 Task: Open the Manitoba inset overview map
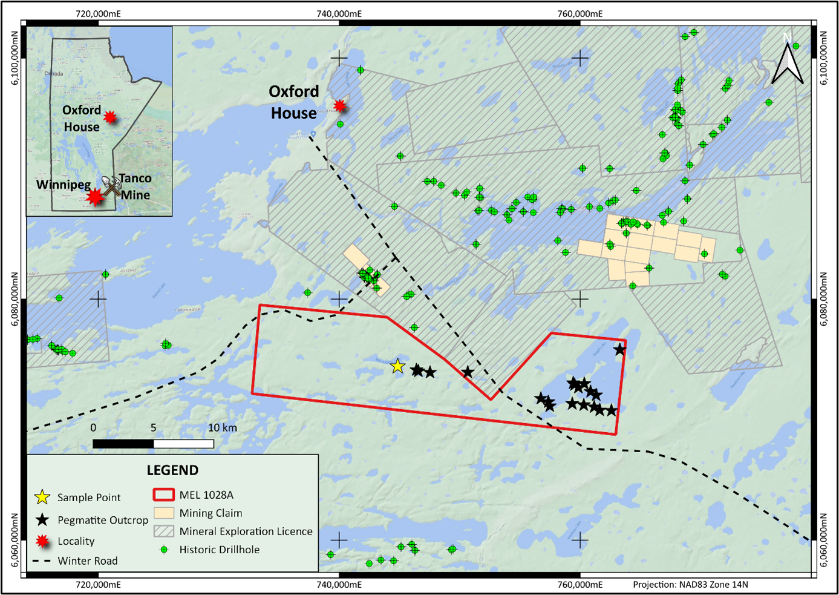pos(99,121)
